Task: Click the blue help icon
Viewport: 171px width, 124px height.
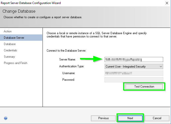Action: [6, 118]
